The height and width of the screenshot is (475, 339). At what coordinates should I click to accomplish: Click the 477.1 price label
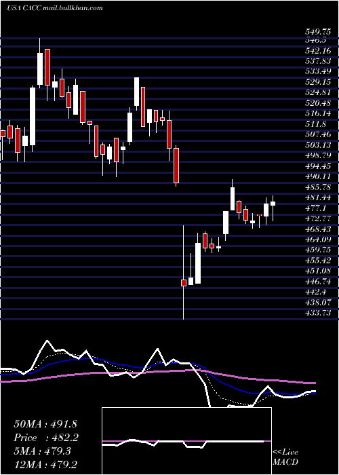(x=315, y=208)
